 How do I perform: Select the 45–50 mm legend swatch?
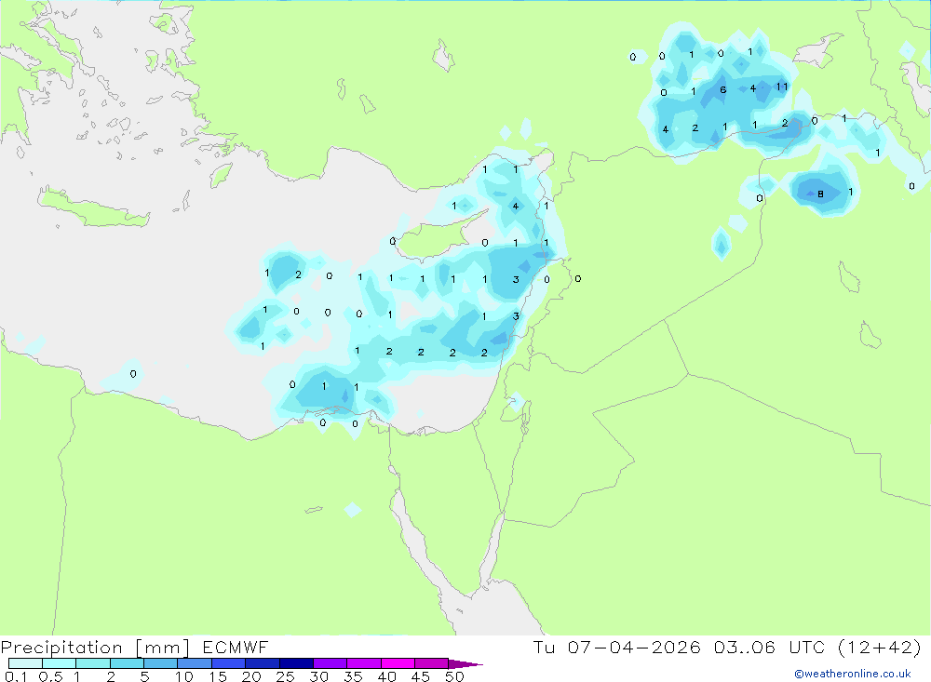431,663
